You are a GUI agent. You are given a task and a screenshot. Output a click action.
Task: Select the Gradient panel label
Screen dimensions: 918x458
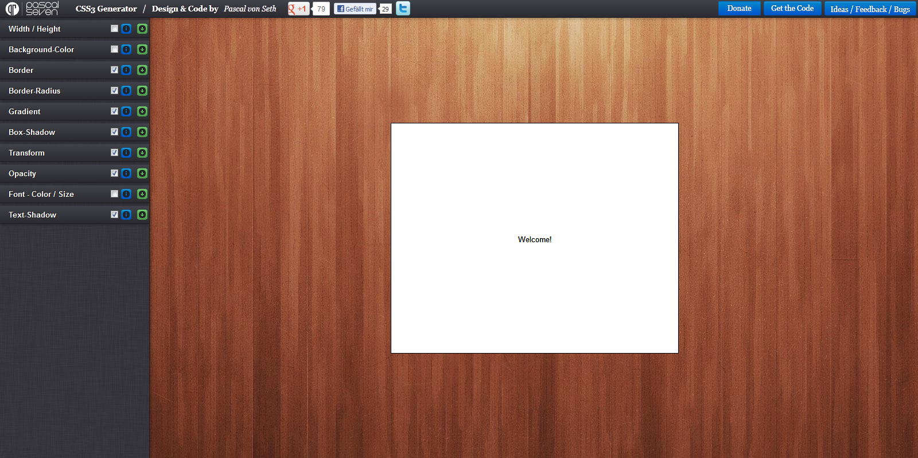pos(25,111)
